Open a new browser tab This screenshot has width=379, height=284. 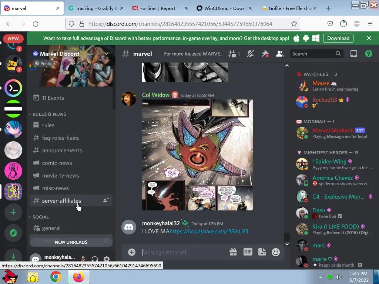(x=328, y=9)
